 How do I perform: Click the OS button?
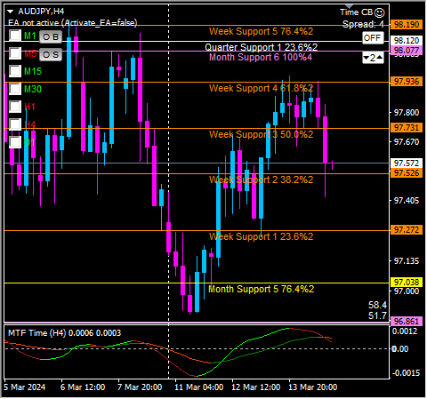pos(51,55)
